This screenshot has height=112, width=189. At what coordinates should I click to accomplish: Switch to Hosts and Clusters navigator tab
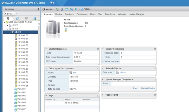point(8,18)
